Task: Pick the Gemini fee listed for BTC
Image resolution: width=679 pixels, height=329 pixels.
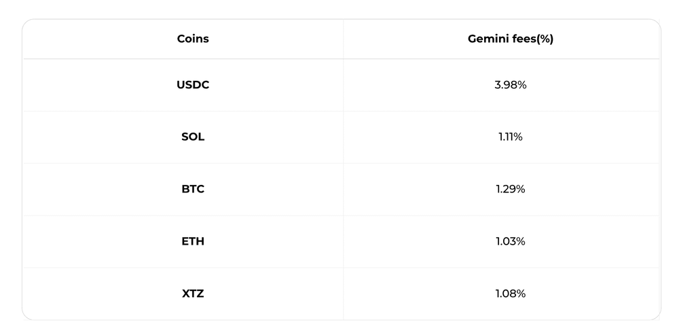Action: [x=510, y=189]
